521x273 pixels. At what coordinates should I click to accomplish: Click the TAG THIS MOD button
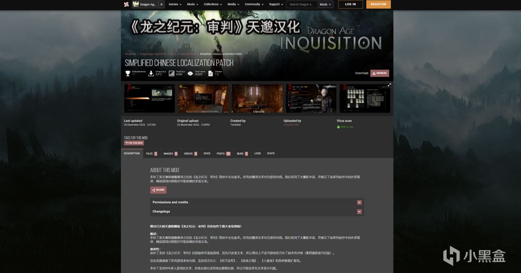(x=134, y=143)
